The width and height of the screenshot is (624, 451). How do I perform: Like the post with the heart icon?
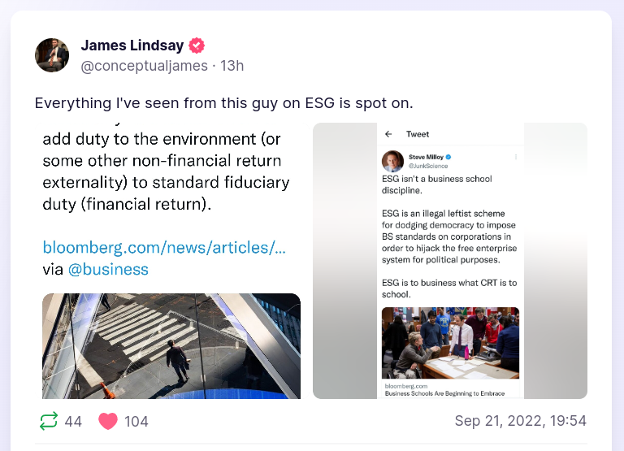pos(107,421)
